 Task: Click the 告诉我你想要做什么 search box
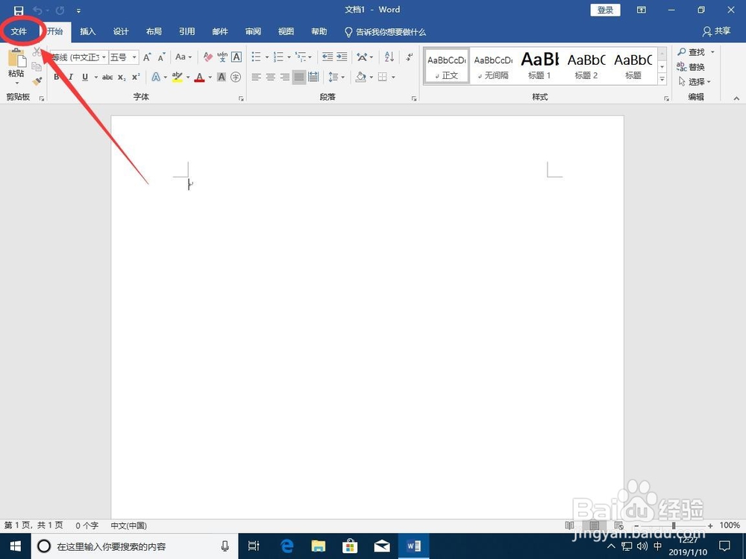(x=385, y=32)
